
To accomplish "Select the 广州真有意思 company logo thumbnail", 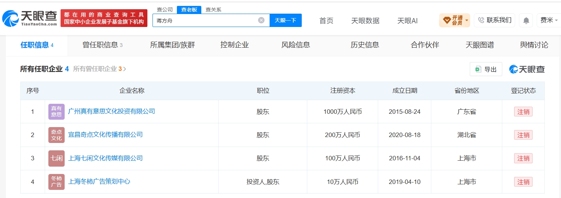I will point(57,112).
